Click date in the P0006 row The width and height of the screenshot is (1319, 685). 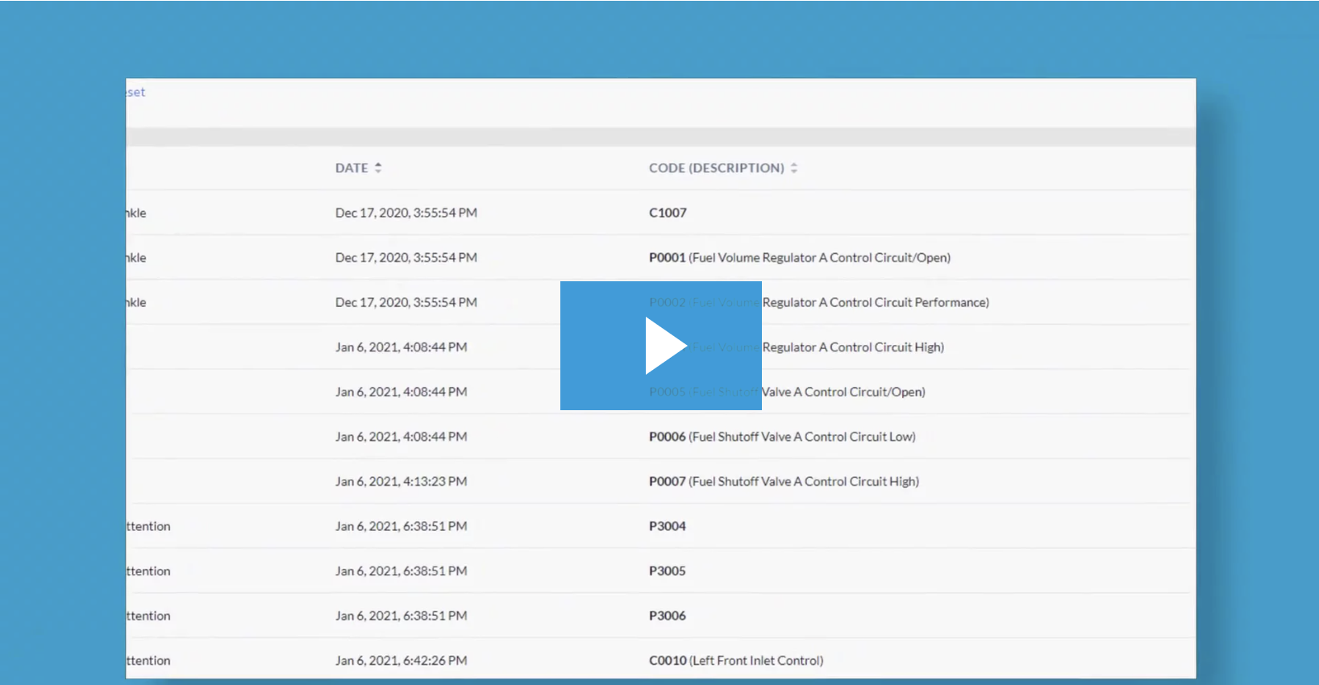pos(402,437)
